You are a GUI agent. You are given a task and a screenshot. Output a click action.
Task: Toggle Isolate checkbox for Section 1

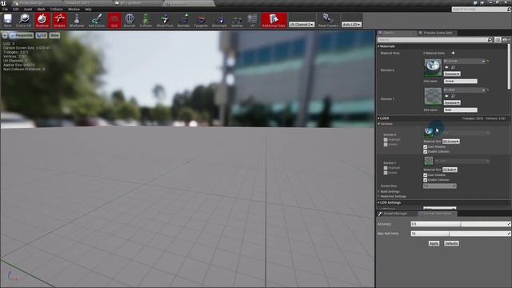tap(386, 173)
